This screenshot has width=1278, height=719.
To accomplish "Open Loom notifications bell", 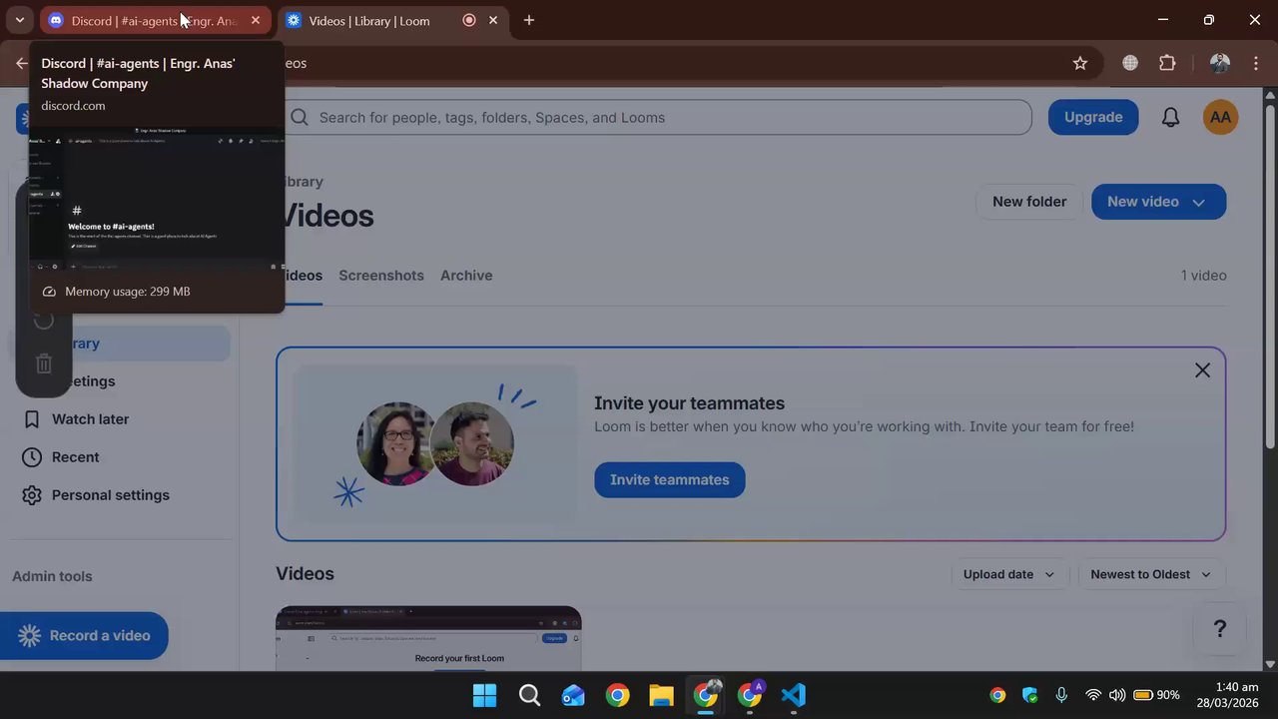I will tap(1170, 117).
